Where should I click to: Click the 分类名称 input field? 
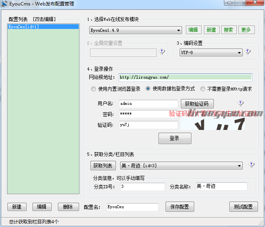click(222, 186)
